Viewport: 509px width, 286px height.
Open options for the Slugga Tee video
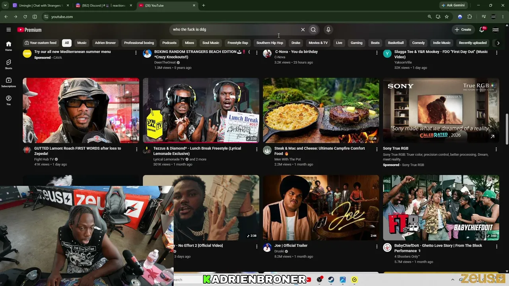[x=496, y=52]
